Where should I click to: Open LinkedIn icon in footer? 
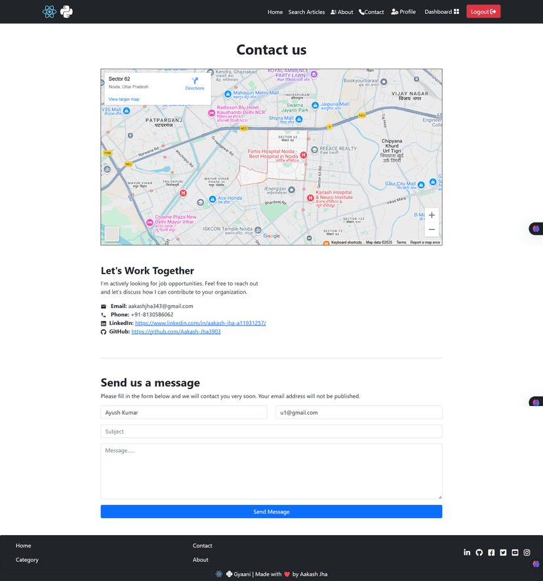click(467, 553)
